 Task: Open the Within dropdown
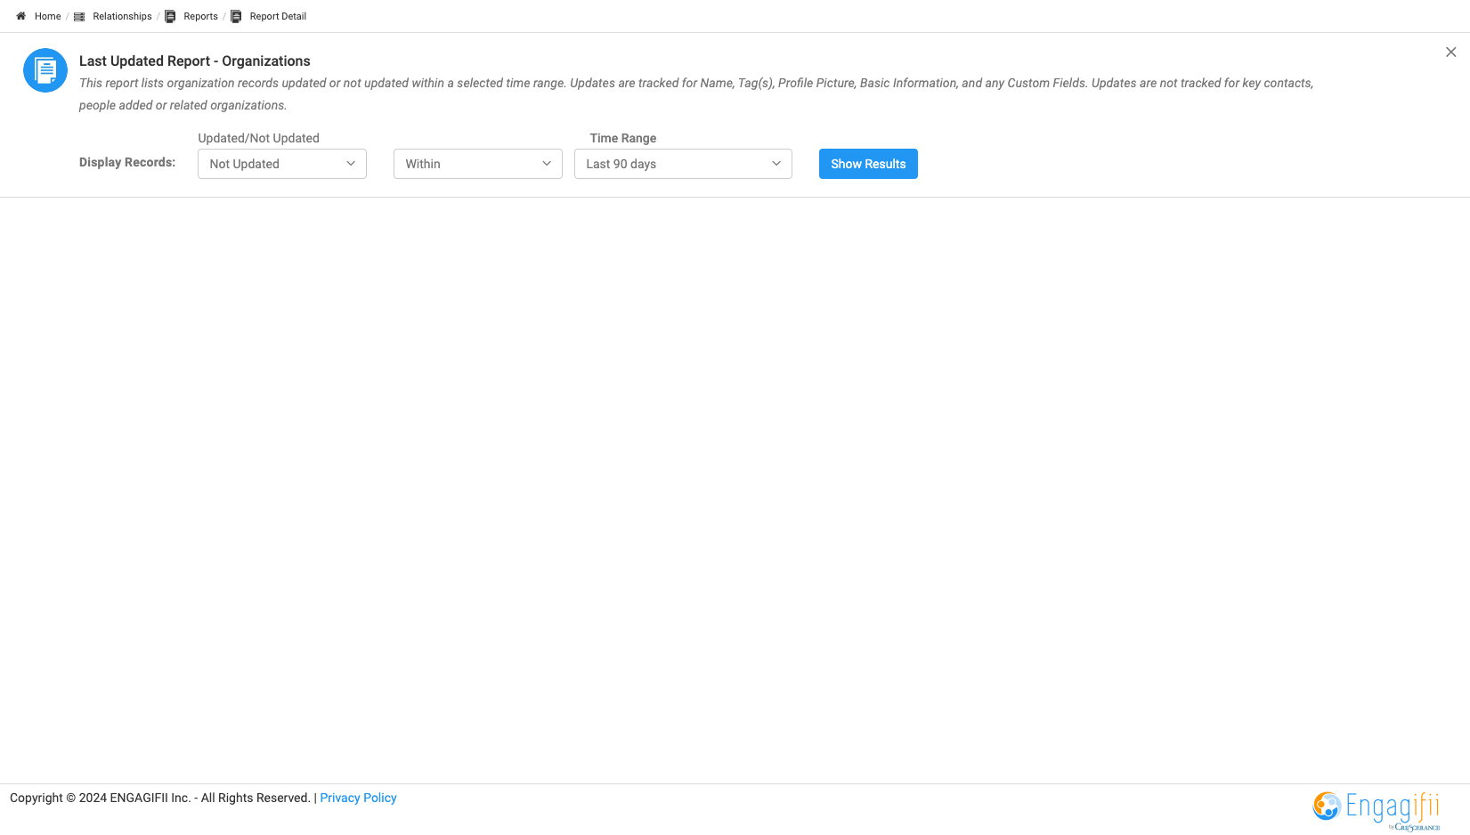478,164
